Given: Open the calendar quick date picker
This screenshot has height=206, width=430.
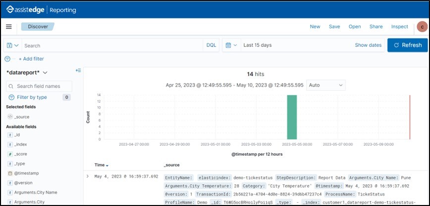Looking at the screenshot, I should point(231,45).
